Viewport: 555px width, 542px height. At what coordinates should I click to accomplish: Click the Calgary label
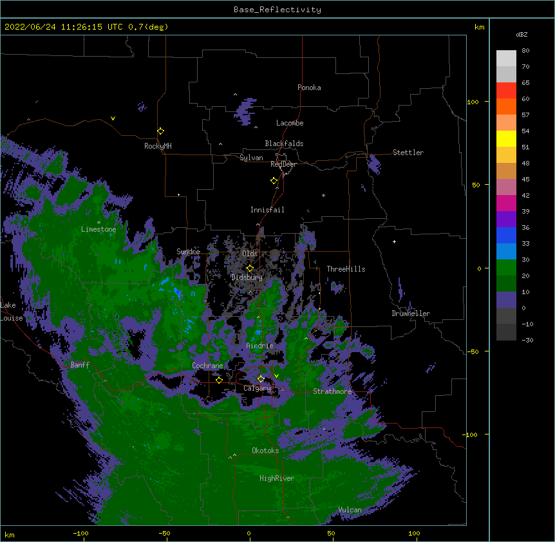click(258, 388)
